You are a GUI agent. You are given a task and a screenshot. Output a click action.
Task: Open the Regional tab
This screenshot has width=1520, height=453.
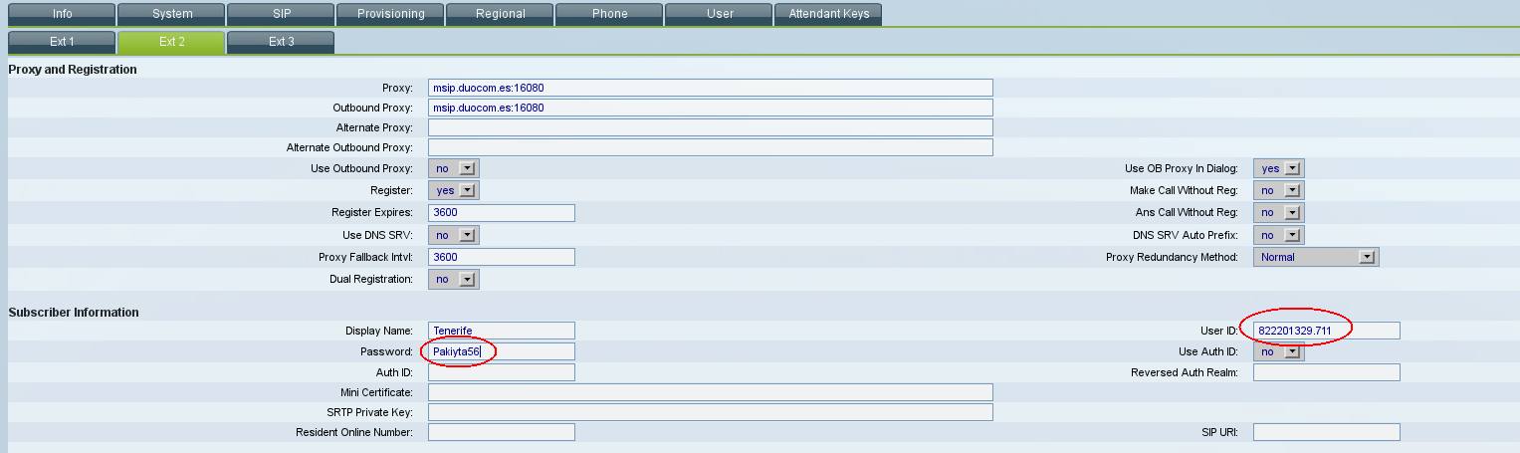click(500, 14)
